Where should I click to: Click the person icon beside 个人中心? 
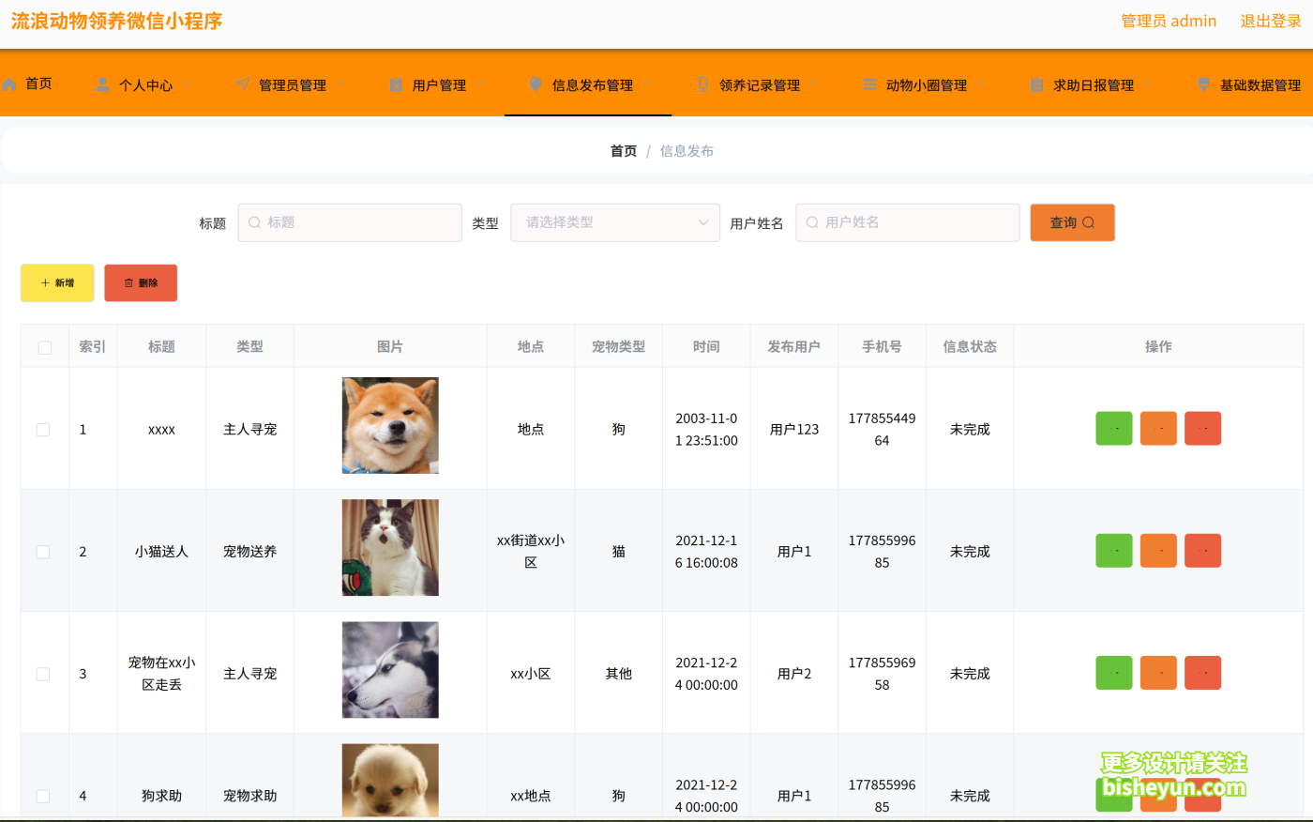101,84
